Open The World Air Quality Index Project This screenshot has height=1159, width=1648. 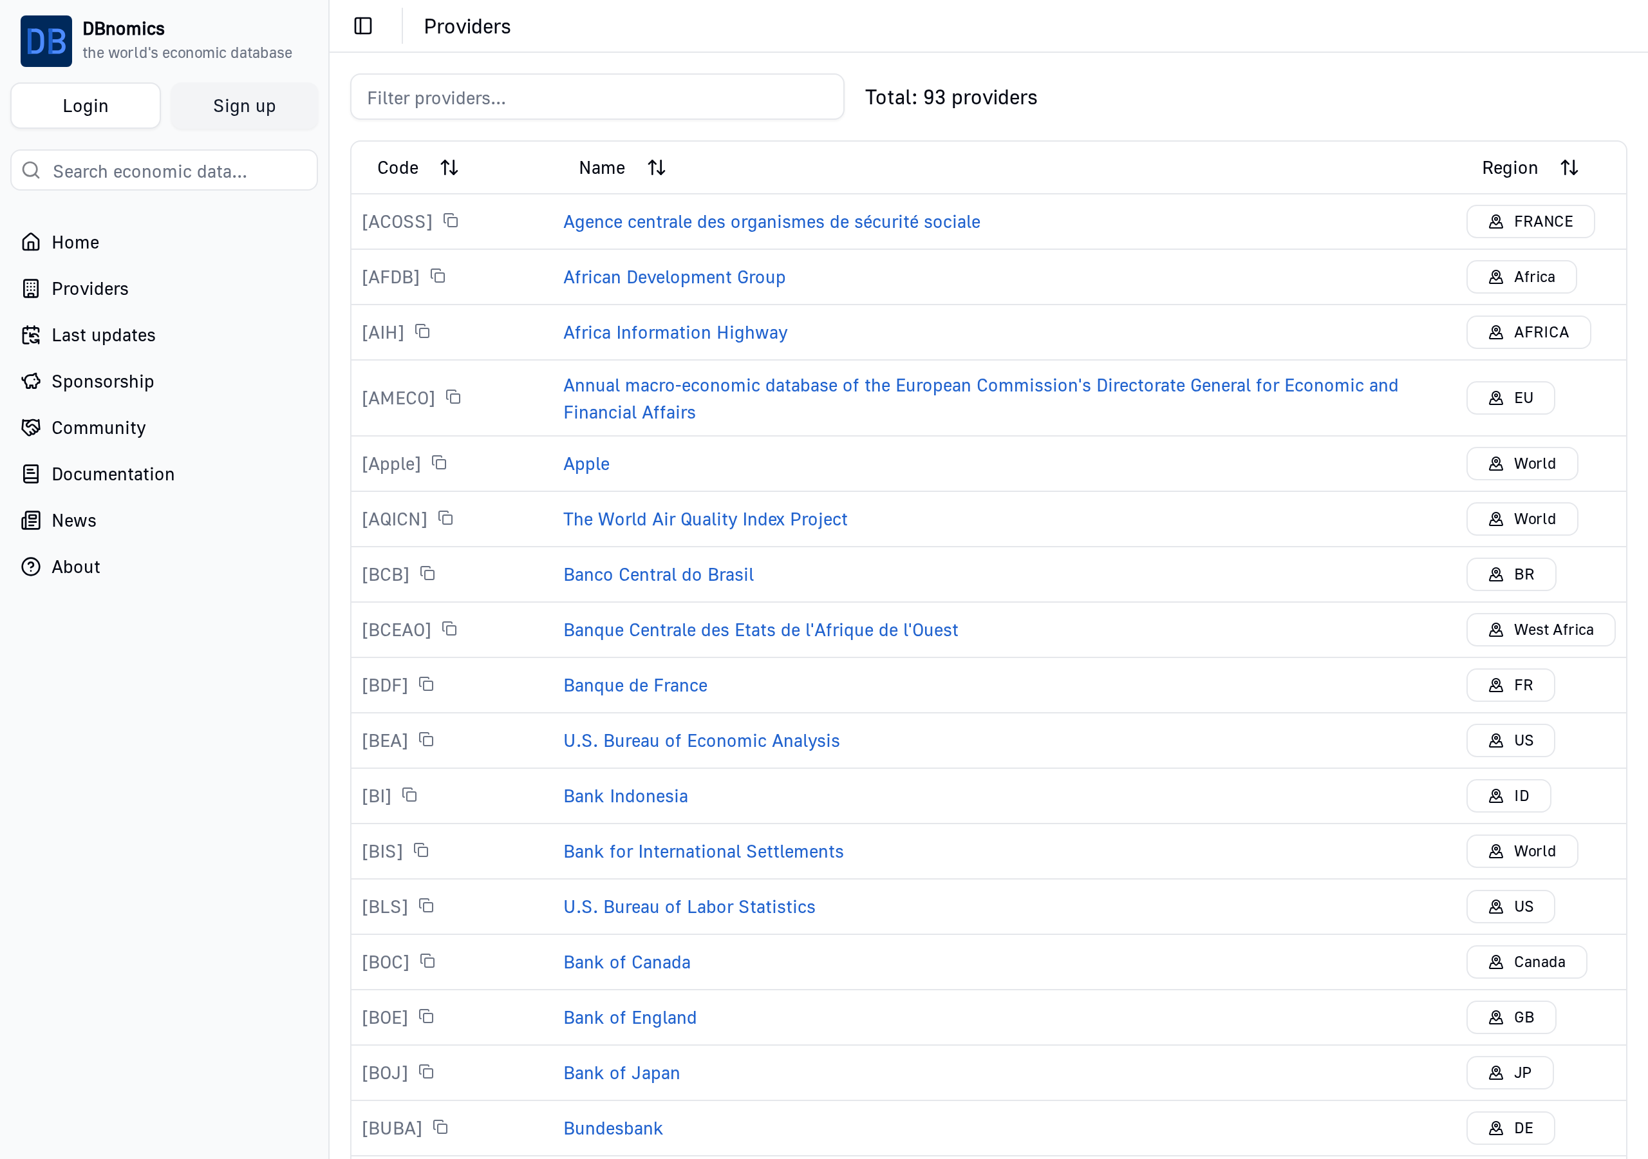(705, 518)
